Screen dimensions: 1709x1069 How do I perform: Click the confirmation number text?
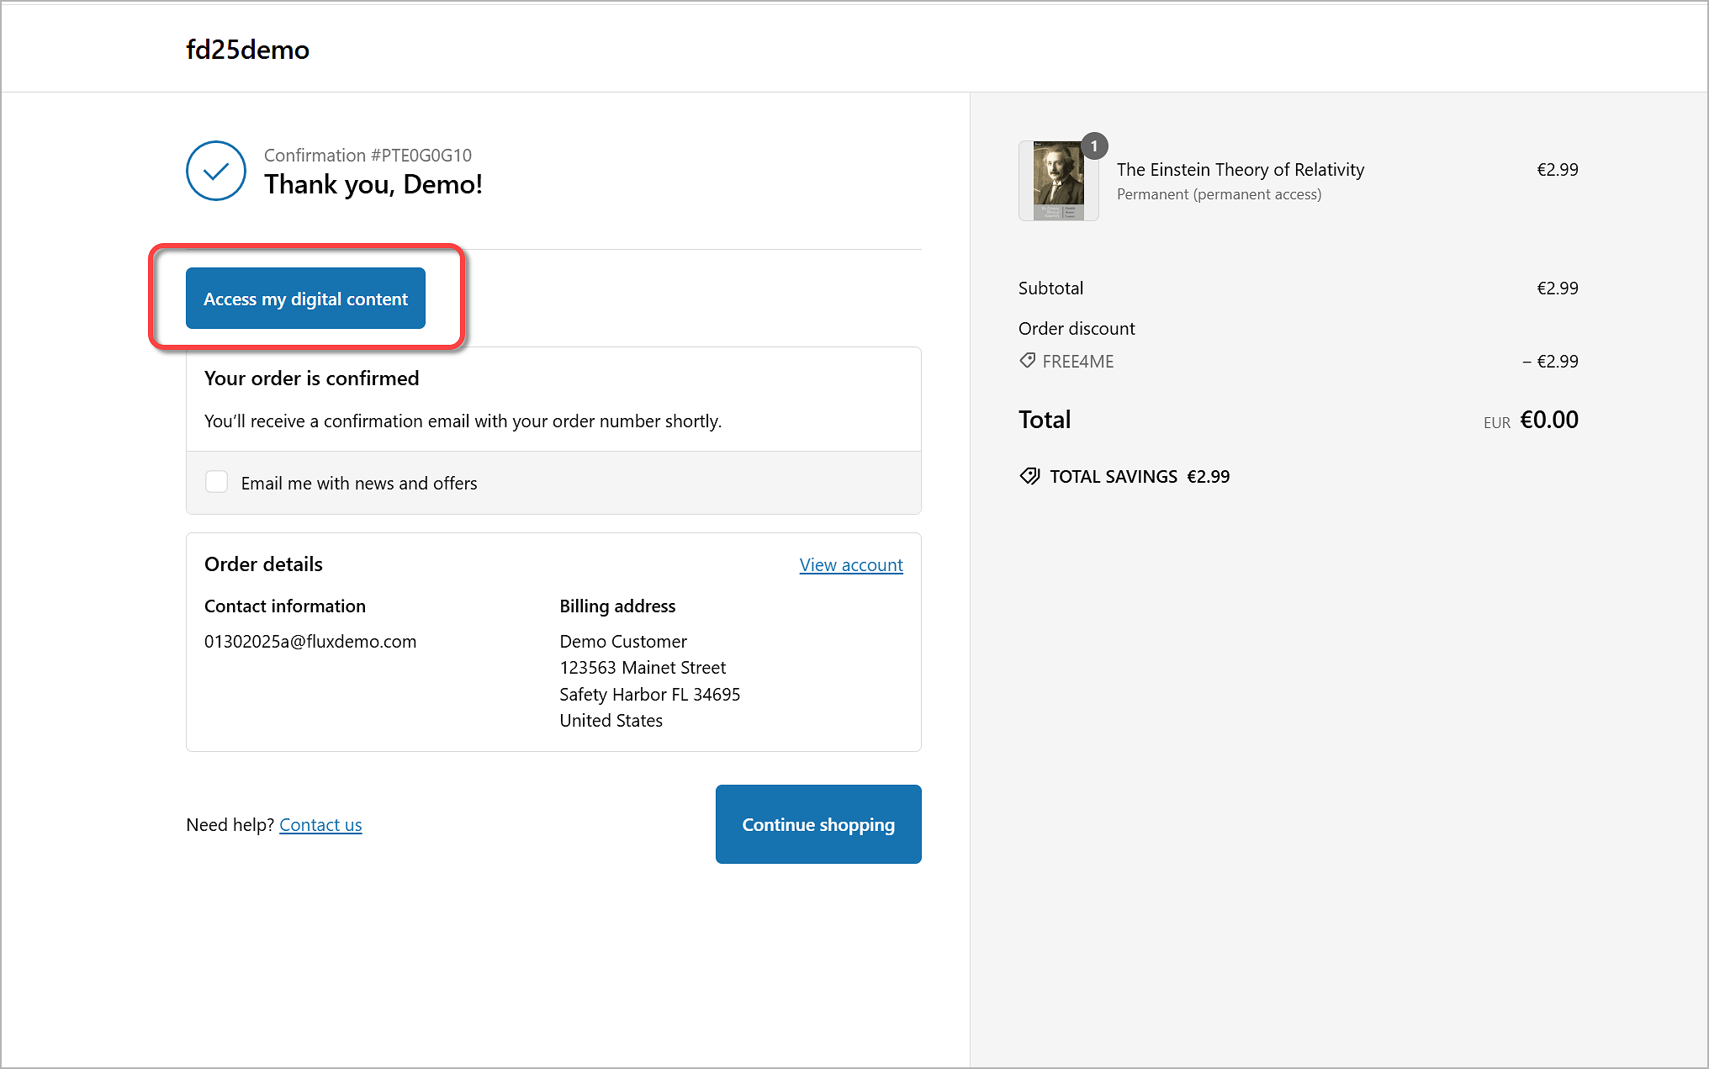[x=368, y=156]
